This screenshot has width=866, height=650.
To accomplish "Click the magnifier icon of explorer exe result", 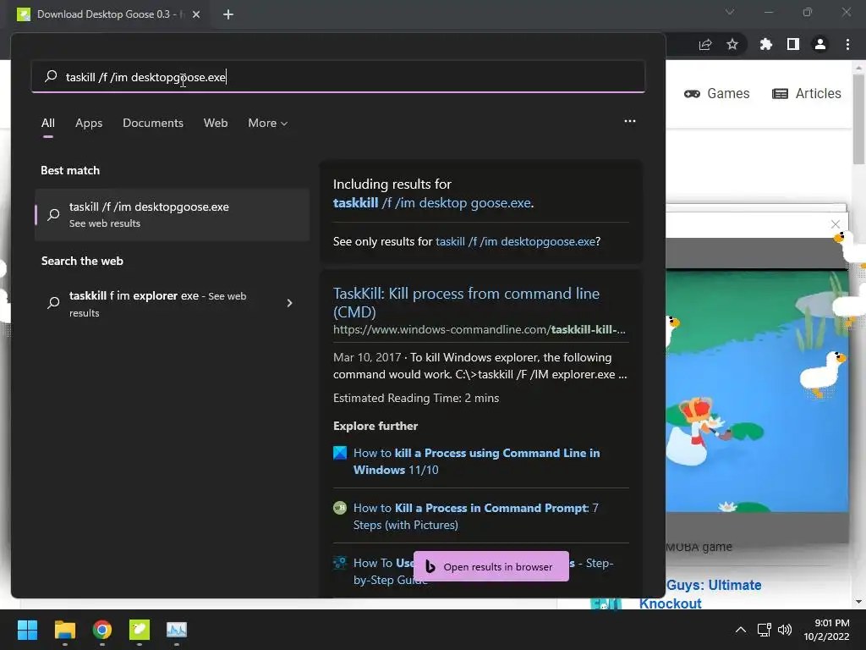I will tap(53, 303).
